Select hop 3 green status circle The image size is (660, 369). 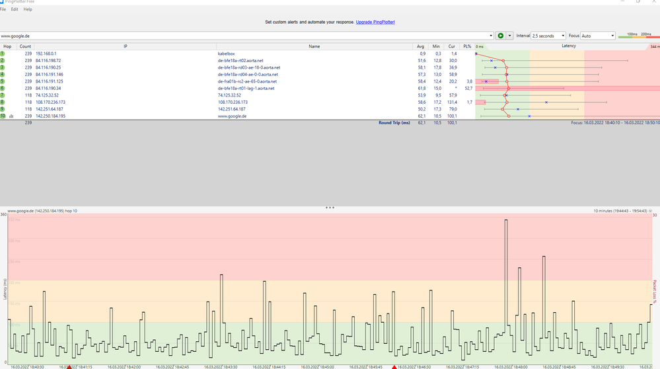[x=2, y=67]
